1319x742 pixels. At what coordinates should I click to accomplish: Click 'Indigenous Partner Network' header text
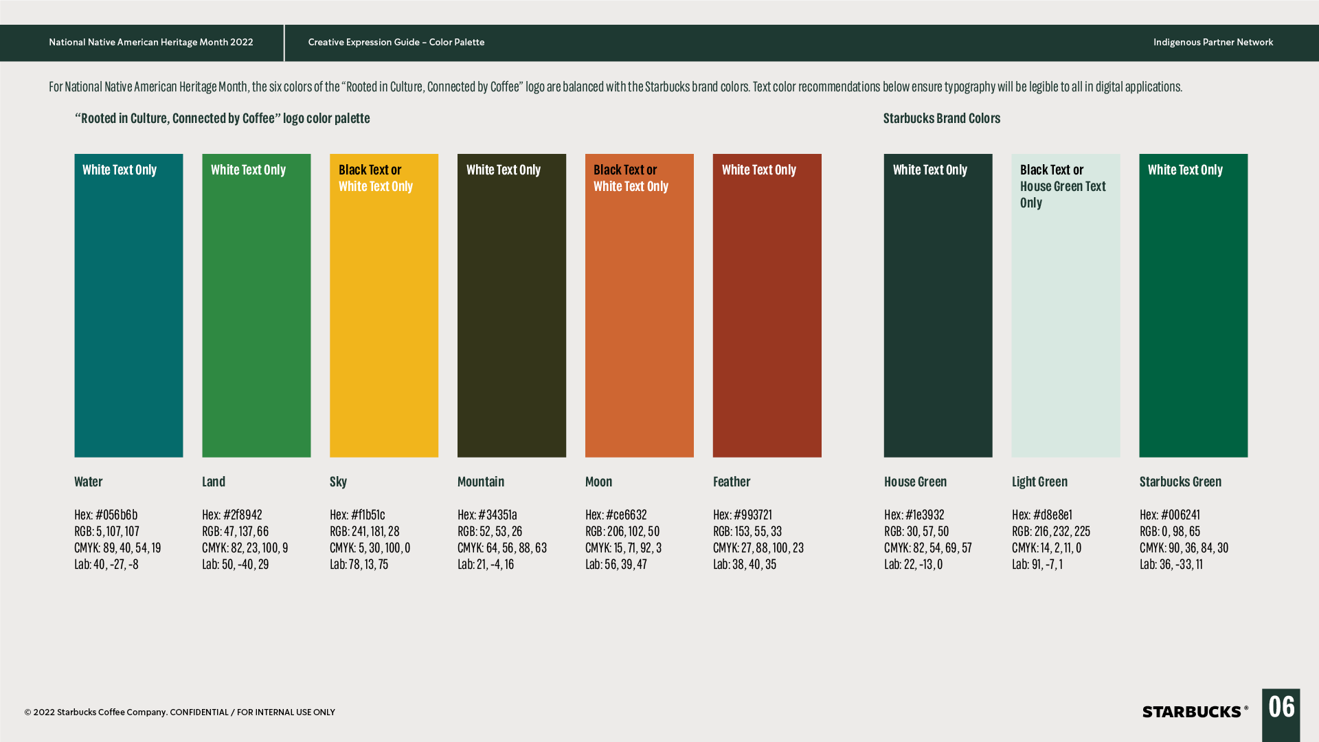pos(1213,43)
